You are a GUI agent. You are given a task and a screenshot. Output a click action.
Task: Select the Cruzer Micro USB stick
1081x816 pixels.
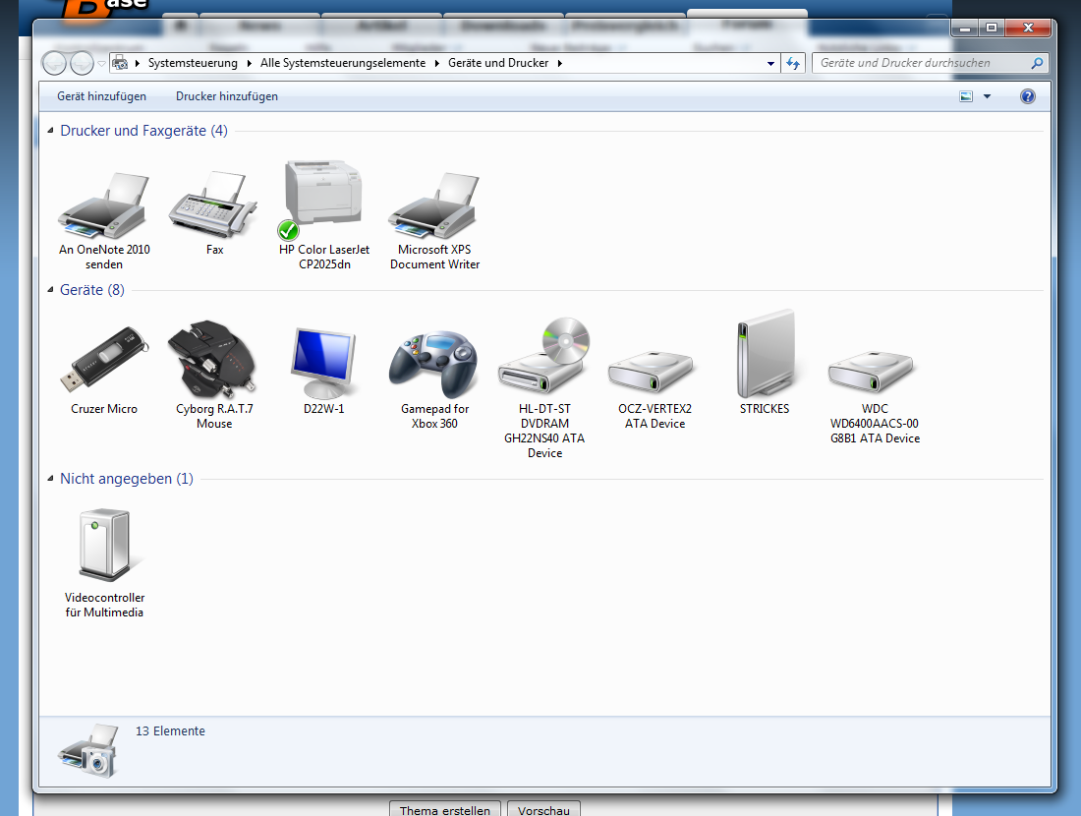point(104,360)
